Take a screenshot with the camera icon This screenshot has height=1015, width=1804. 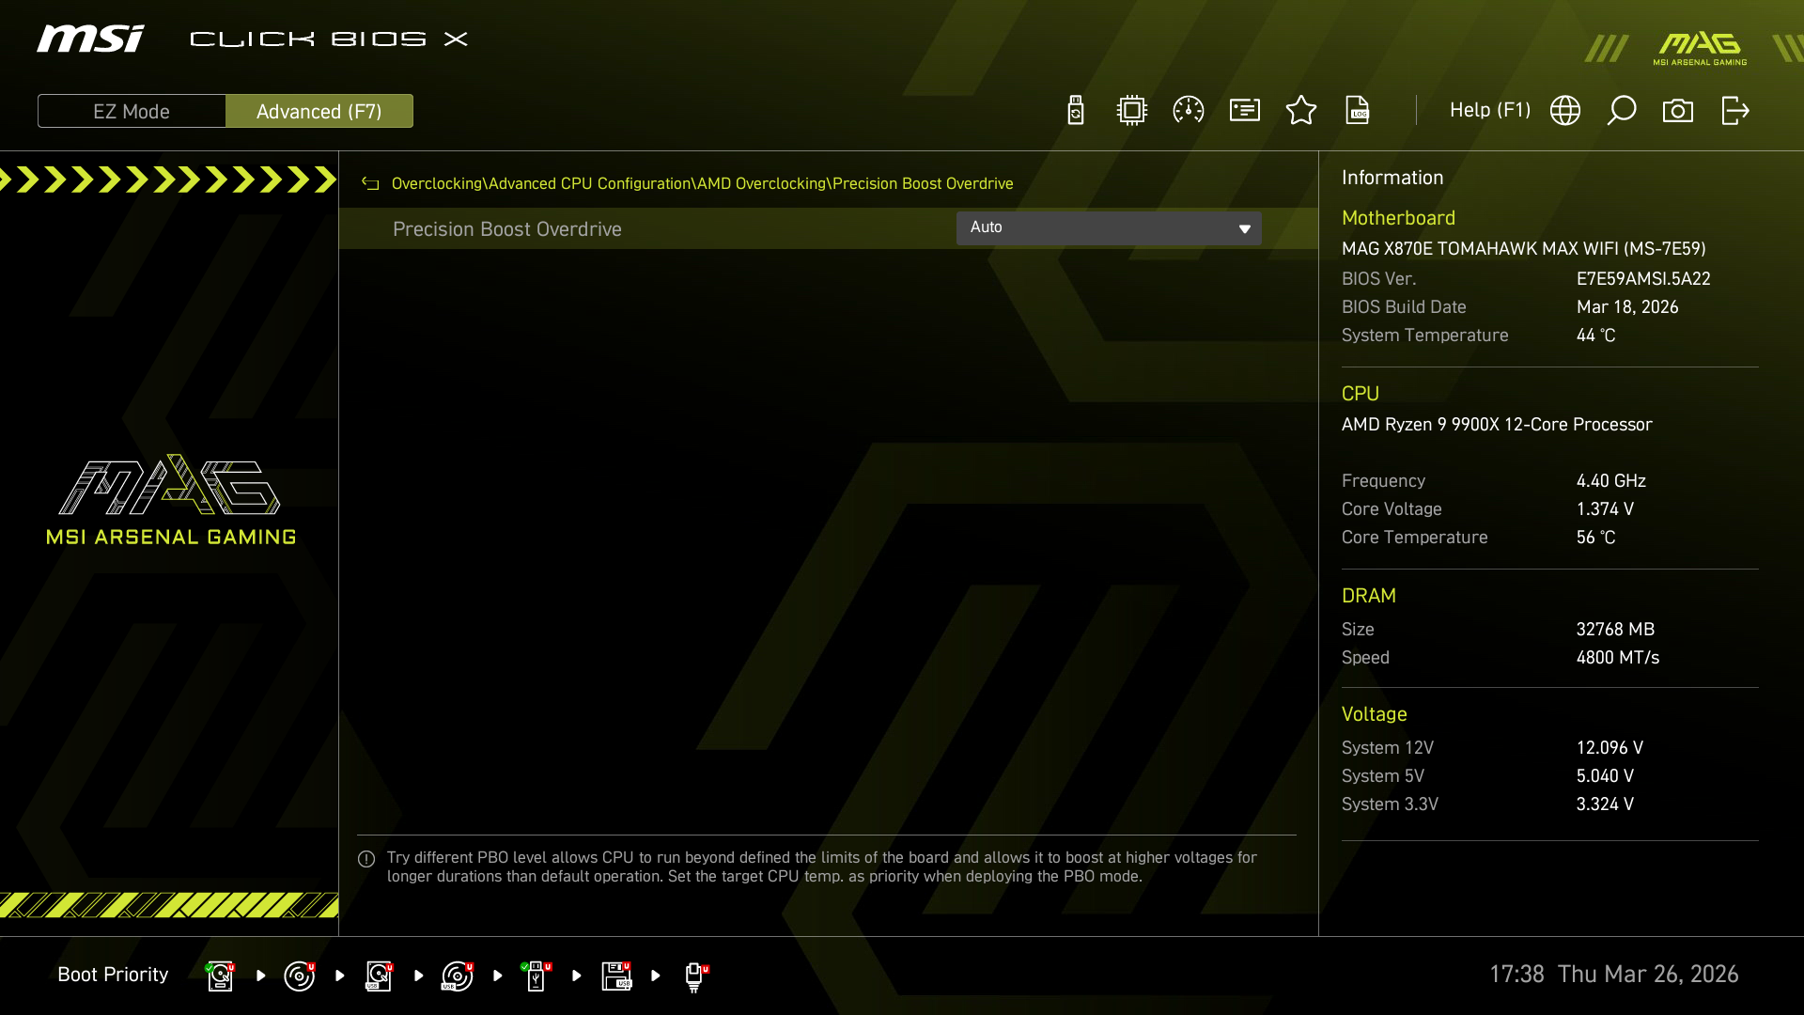pyautogui.click(x=1679, y=110)
